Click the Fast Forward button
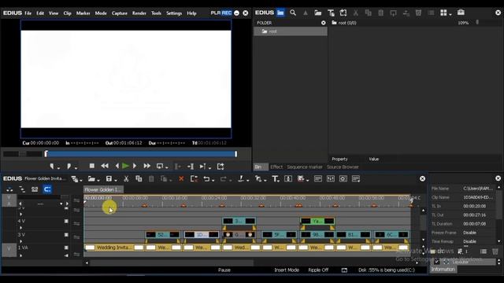The width and height of the screenshot is (504, 283). pos(147,166)
